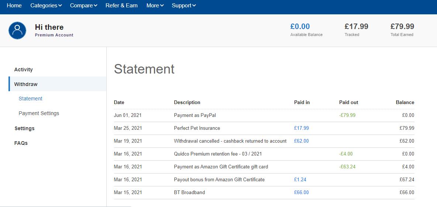Select the Payment as PayPal row
Viewport: 437px width, 207px height.
coord(195,115)
